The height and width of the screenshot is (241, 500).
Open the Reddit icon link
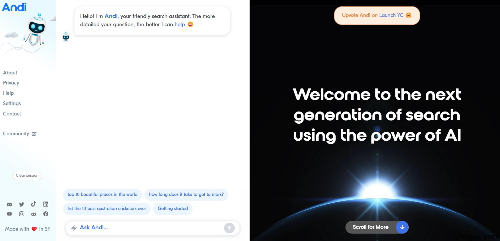[33, 214]
